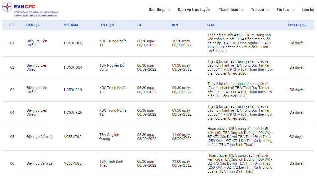The height and width of the screenshot is (178, 317).
Task: Click station name KDC Trung Nghĩa T5
Action: point(113,90)
